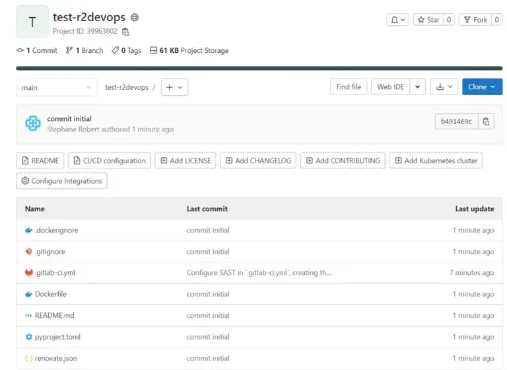View the 1 Commit history link
The width and height of the screenshot is (507, 370).
(x=37, y=50)
